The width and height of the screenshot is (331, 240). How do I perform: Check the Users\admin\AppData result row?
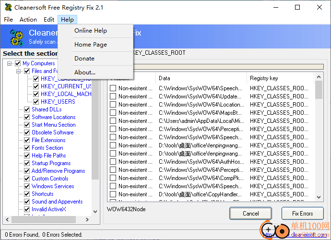113,121
